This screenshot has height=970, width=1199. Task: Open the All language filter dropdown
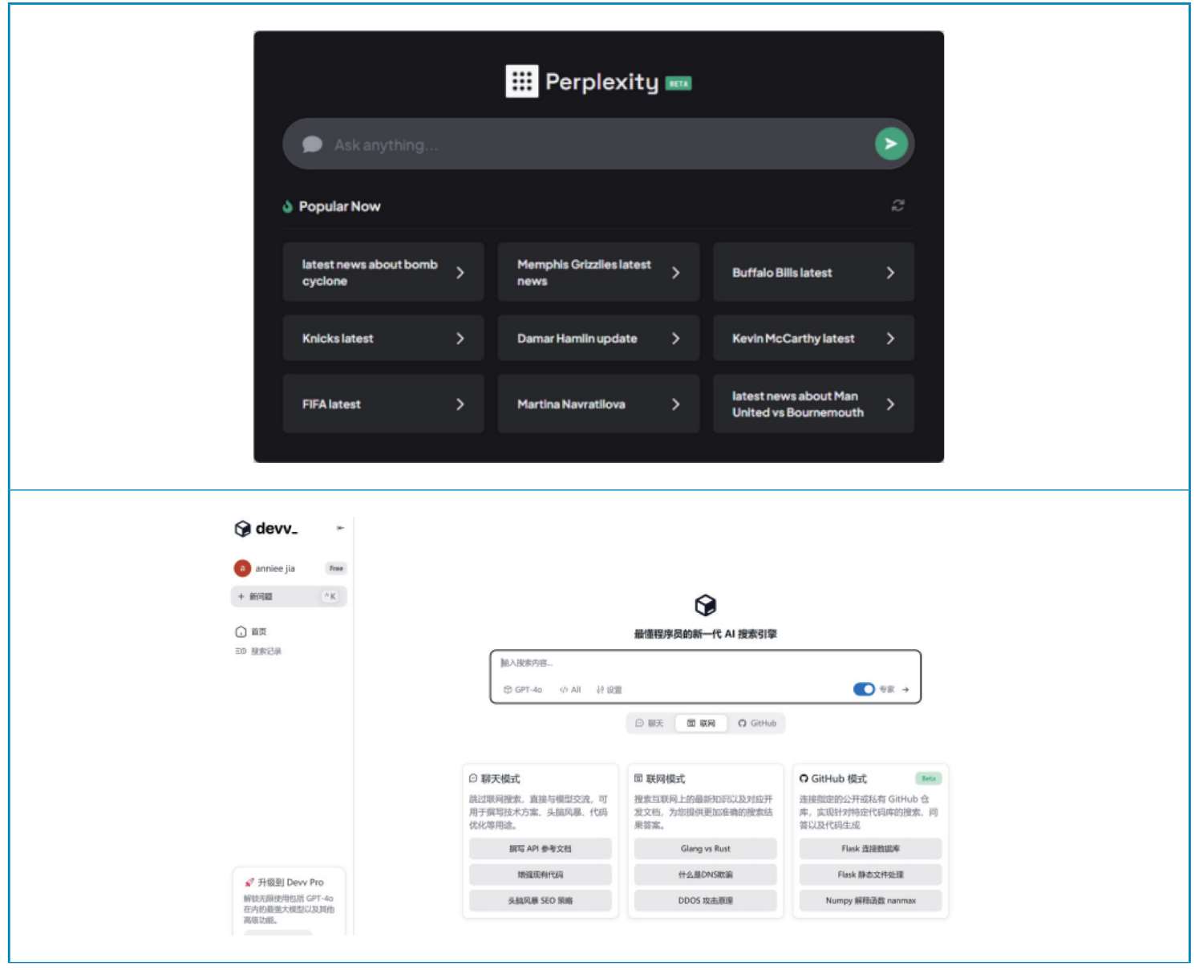tap(570, 689)
